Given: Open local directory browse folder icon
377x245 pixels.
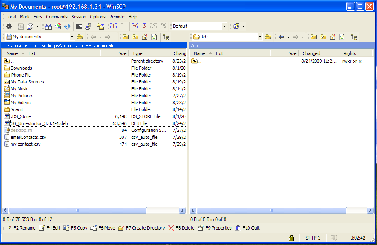Looking at the screenshot, I should pos(80,37).
